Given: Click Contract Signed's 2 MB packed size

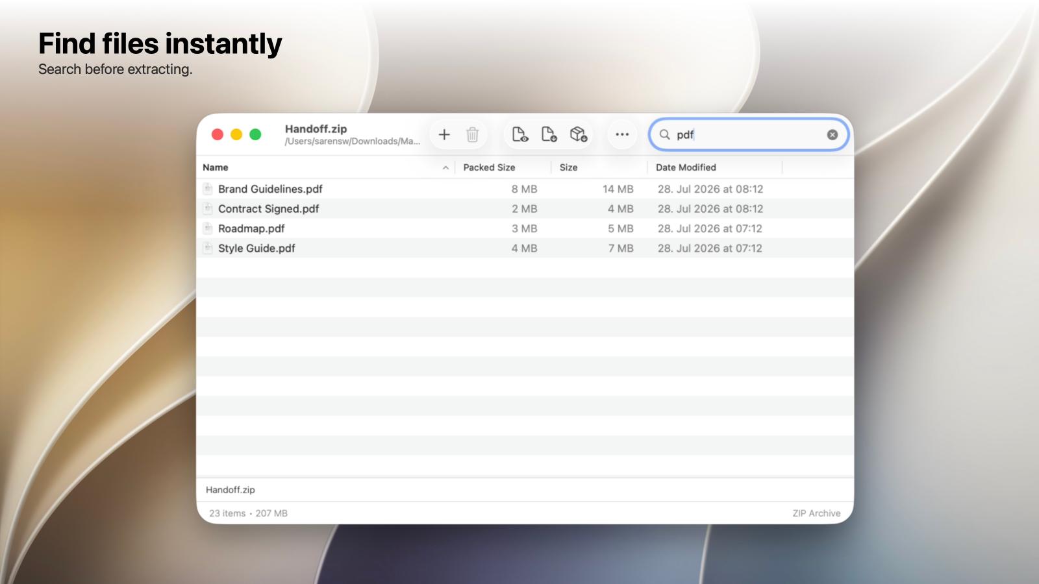Looking at the screenshot, I should point(524,209).
